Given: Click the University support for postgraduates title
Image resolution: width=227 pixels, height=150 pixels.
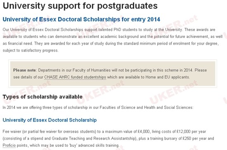Looking at the screenshot, I should pyautogui.click(x=80, y=6).
